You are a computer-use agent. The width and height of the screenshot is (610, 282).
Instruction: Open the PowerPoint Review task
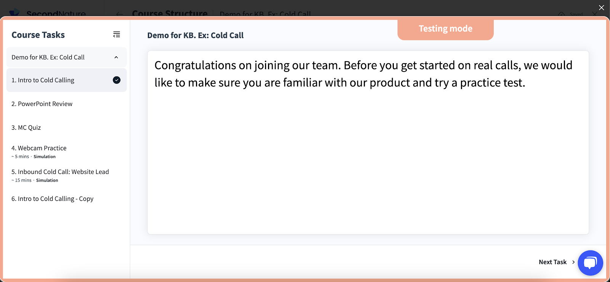[42, 104]
